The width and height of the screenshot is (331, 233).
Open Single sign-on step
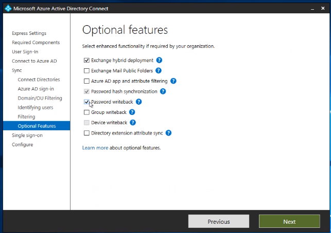[x=27, y=135]
